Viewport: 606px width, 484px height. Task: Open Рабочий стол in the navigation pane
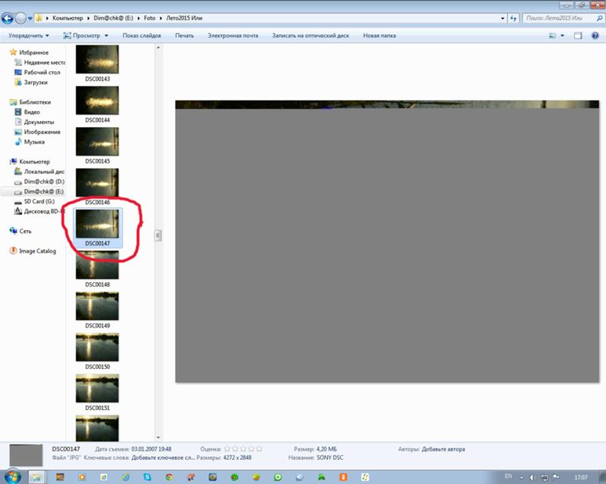(37, 72)
